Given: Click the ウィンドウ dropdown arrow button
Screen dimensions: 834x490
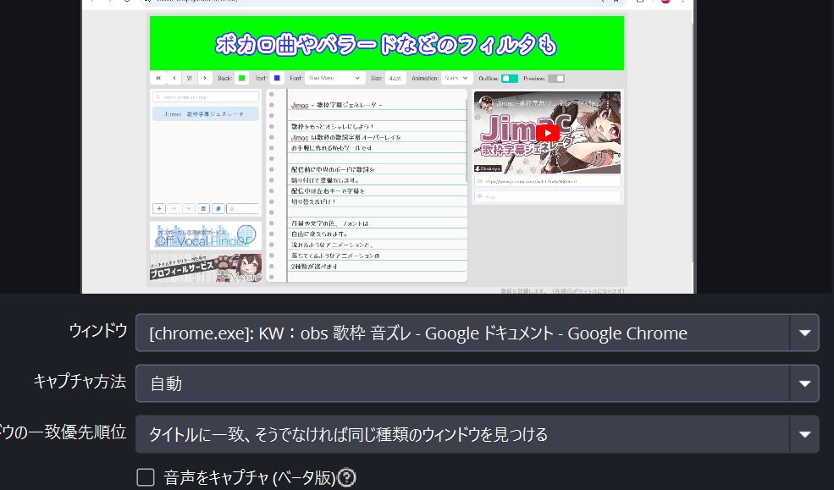Looking at the screenshot, I should point(804,333).
